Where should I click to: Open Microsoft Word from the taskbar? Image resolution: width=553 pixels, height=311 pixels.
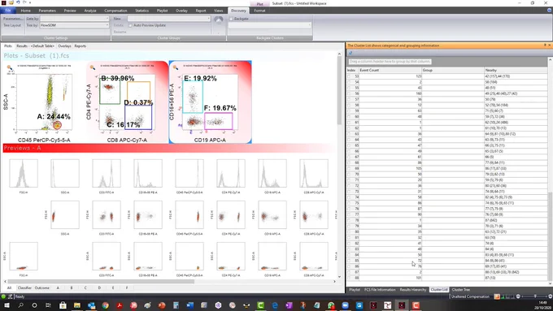coord(190,305)
